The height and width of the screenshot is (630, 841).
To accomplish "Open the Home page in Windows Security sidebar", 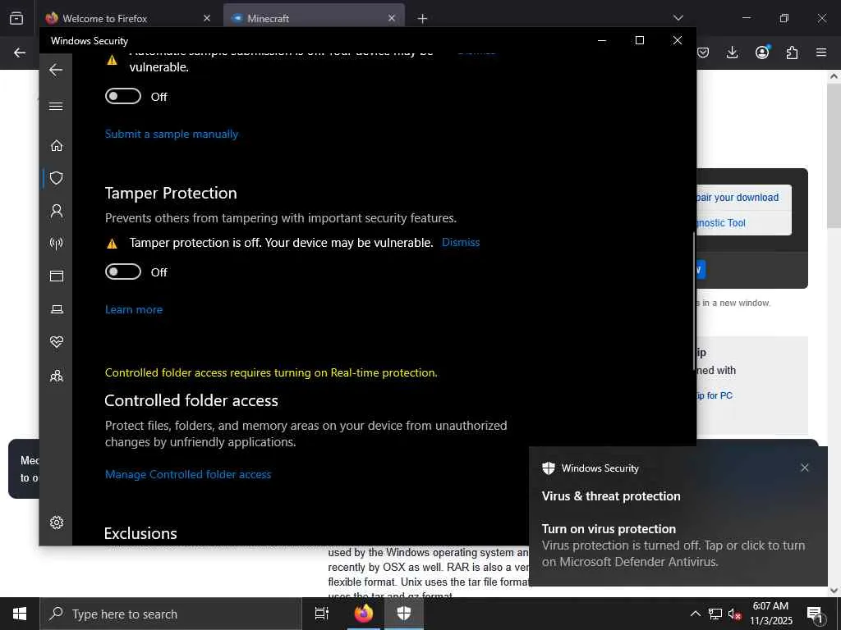I will coord(57,145).
